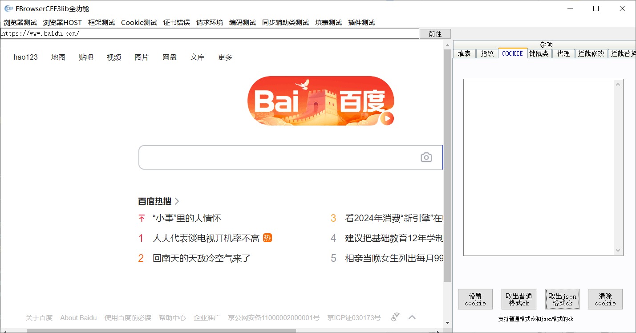
Task: Open hot search 回南天的天敌冷空气来了
Action: tap(202, 258)
